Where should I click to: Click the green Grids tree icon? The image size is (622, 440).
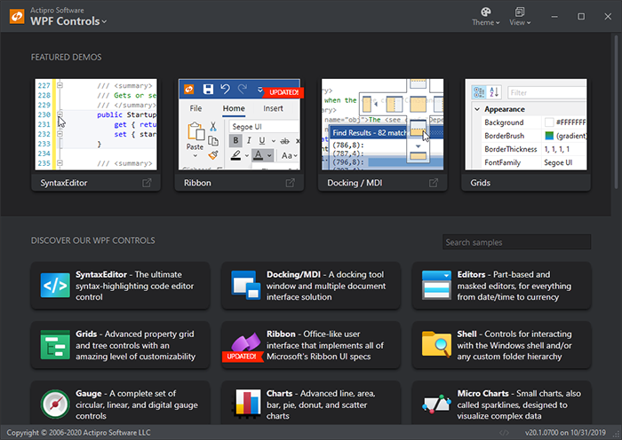55,345
